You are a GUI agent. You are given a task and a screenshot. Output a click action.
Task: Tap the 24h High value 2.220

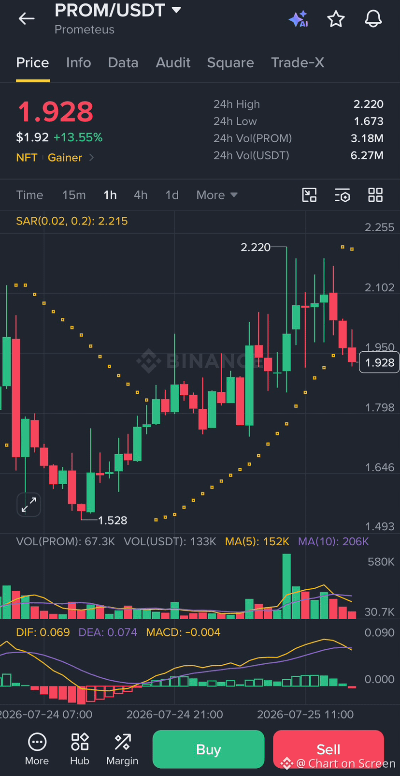369,104
